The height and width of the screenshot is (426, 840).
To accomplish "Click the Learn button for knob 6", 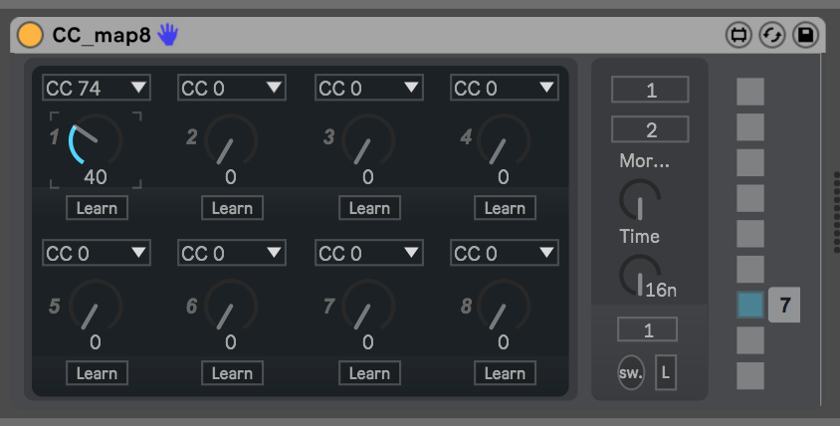I will pyautogui.click(x=233, y=373).
